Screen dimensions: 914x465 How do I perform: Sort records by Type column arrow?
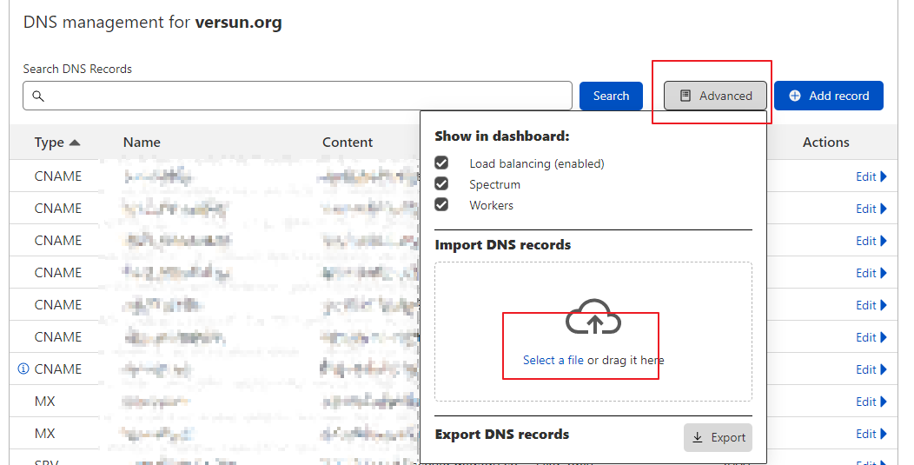point(75,143)
